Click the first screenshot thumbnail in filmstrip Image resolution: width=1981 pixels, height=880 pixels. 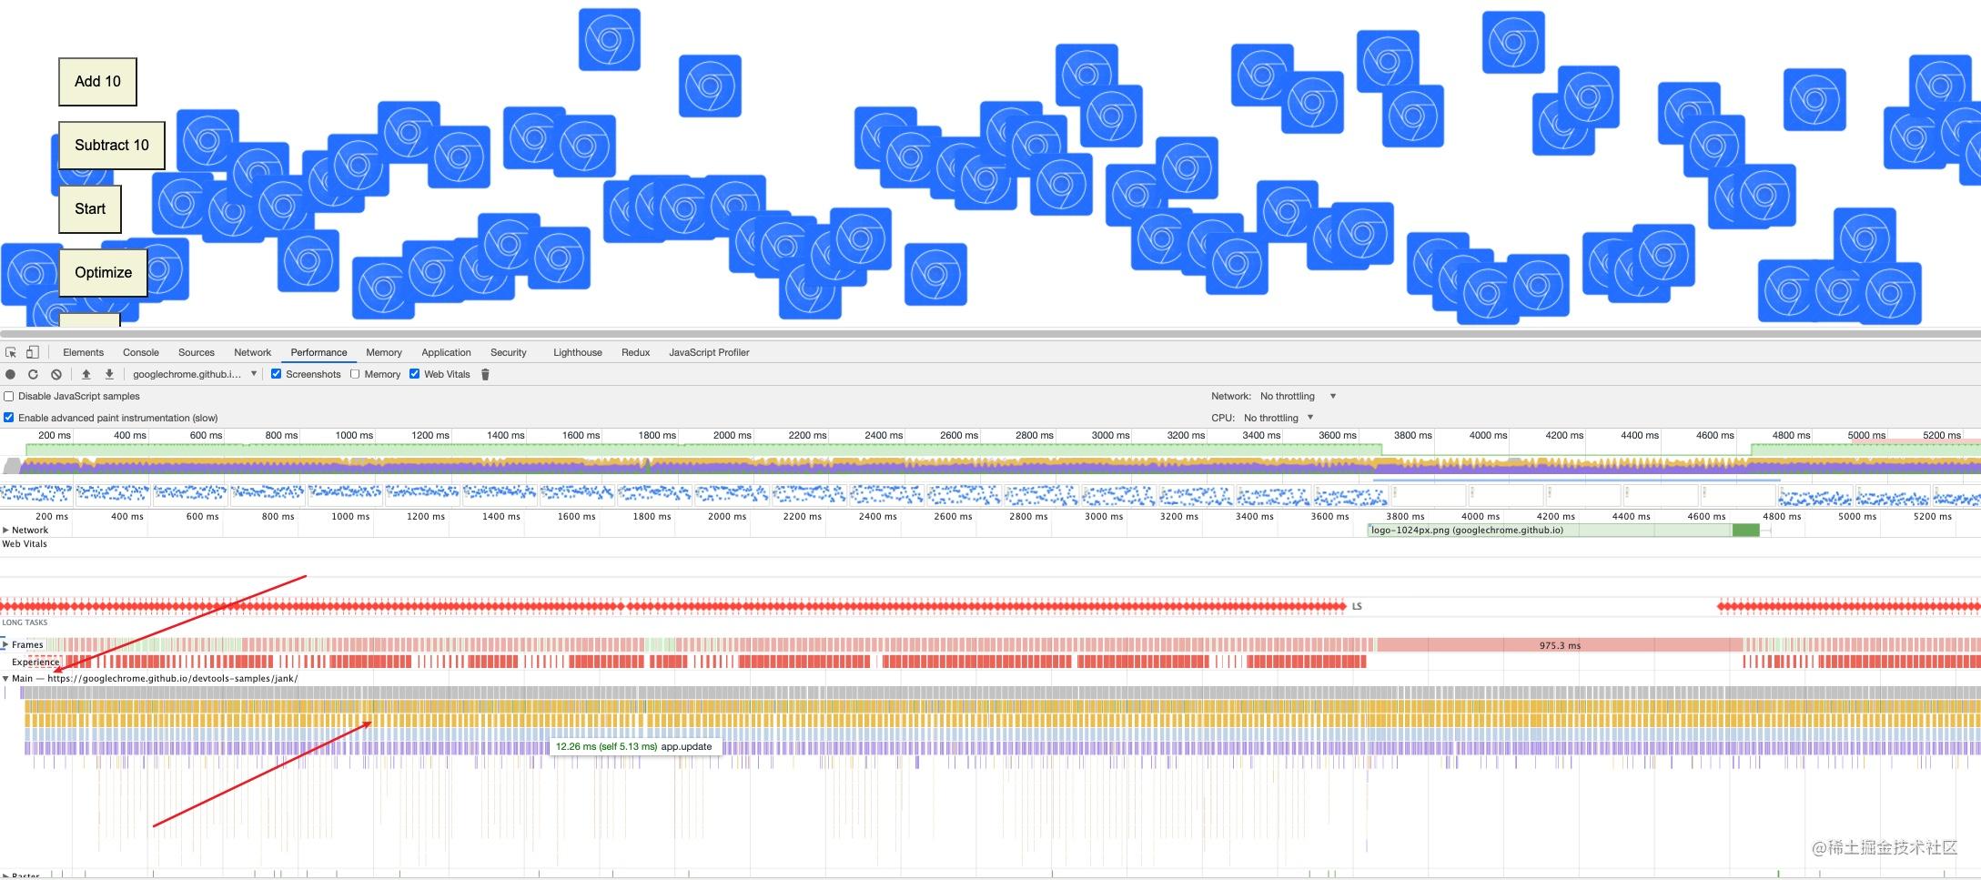pyautogui.click(x=37, y=495)
